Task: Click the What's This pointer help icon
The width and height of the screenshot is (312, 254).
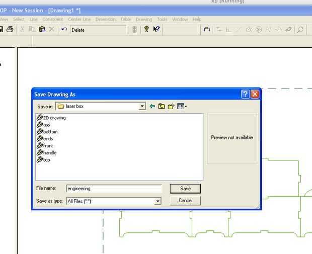Action: [x=157, y=29]
